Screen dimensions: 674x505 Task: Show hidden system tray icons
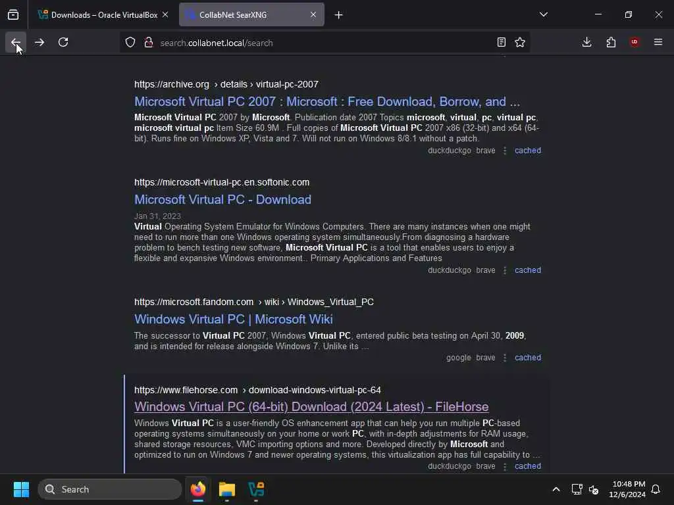[x=556, y=489]
